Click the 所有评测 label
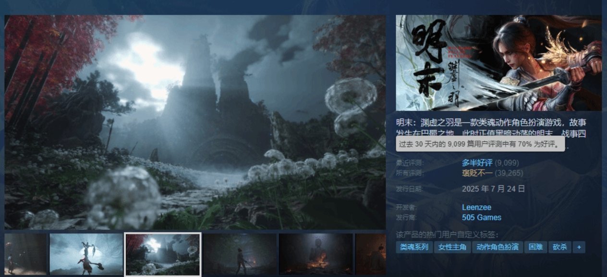This screenshot has width=607, height=277. (410, 173)
